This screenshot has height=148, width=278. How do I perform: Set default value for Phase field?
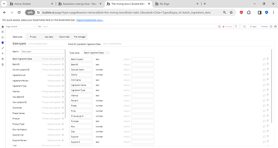143,106
